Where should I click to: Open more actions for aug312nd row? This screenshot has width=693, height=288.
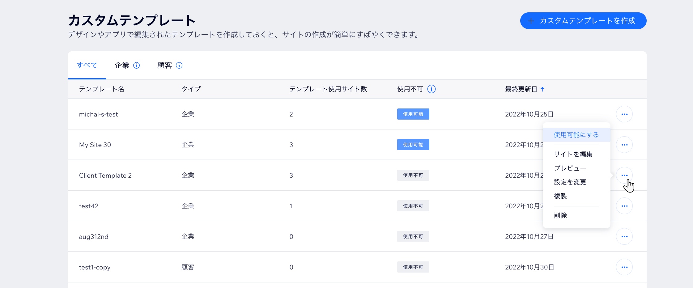point(624,237)
